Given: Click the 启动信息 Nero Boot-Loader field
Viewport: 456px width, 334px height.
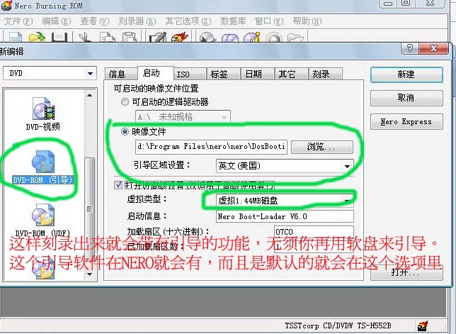Looking at the screenshot, I should click(285, 216).
